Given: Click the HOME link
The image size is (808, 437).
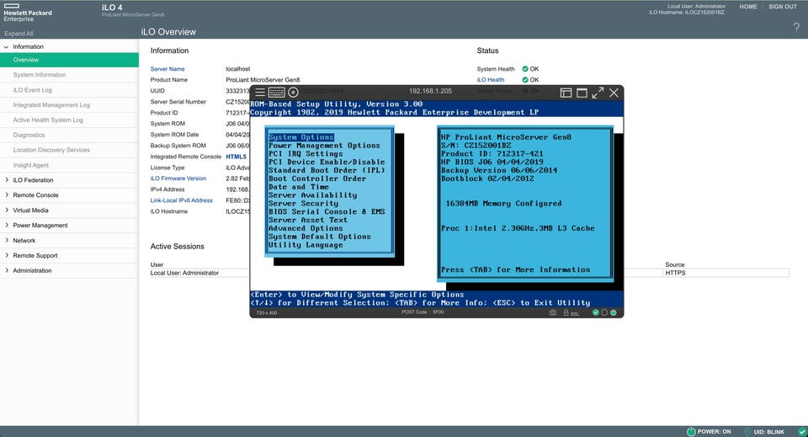Looking at the screenshot, I should pyautogui.click(x=748, y=7).
